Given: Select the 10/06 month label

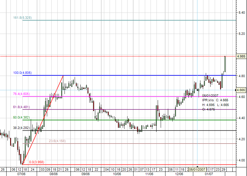Looking at the screenshot, I should click(x=117, y=174).
